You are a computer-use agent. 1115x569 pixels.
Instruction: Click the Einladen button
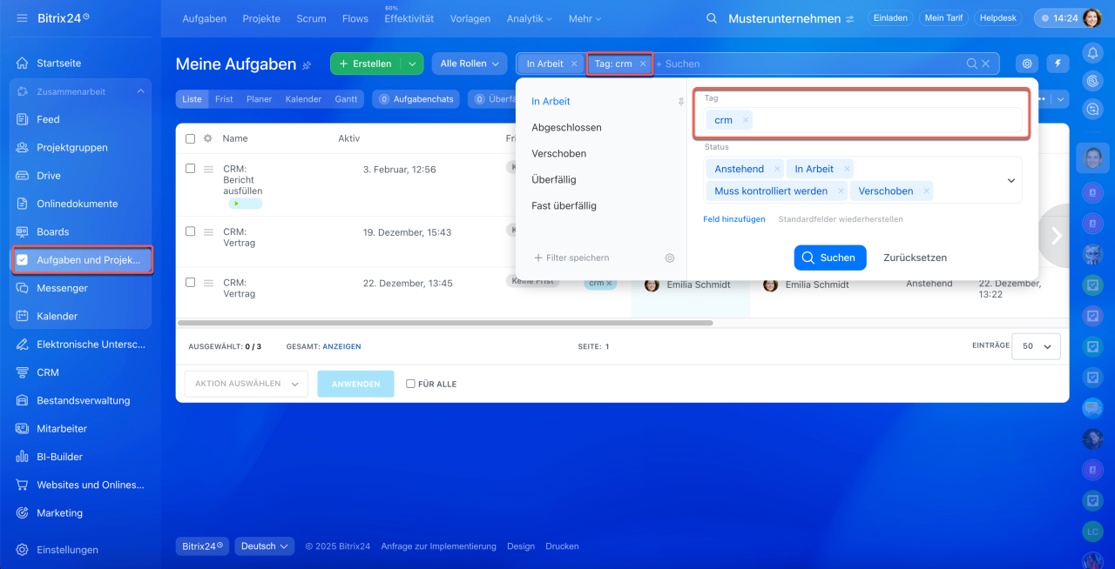889,17
